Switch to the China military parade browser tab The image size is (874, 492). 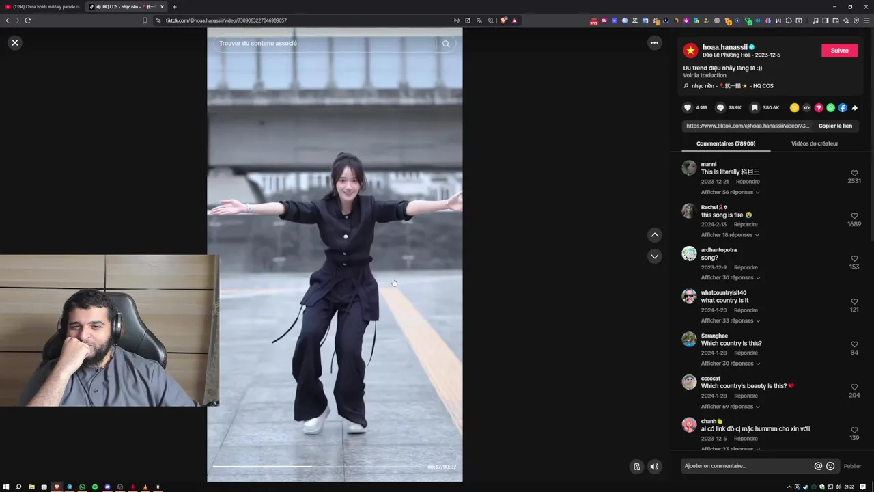point(42,7)
